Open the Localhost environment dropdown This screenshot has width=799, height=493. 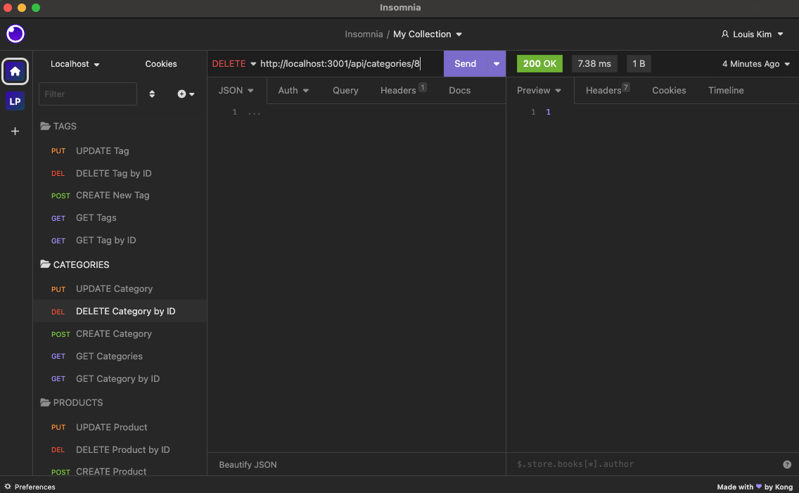click(x=74, y=64)
